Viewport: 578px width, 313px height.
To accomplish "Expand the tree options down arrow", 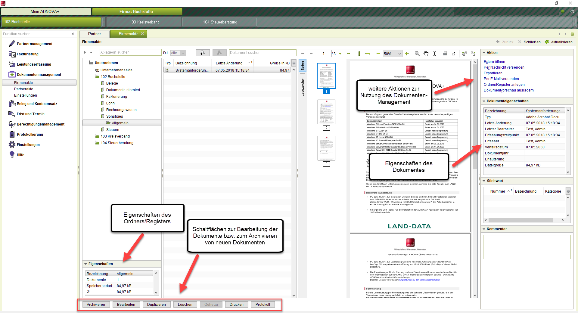I will pyautogui.click(x=91, y=52).
